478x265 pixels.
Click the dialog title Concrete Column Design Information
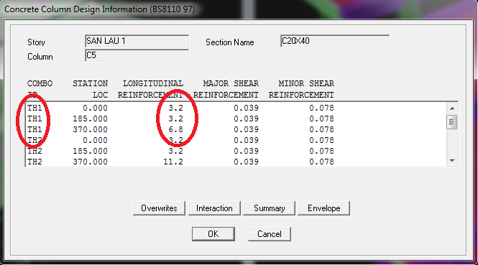tap(99, 9)
